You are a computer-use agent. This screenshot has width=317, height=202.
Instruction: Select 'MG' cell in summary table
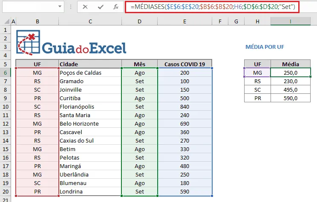click(257, 73)
